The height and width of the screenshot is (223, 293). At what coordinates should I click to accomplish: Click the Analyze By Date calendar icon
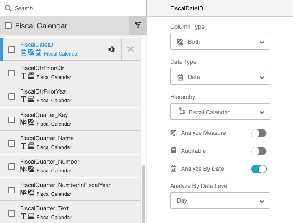click(174, 169)
